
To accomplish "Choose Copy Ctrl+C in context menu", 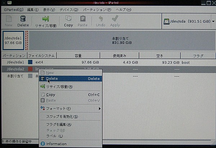I will click(x=71, y=95).
